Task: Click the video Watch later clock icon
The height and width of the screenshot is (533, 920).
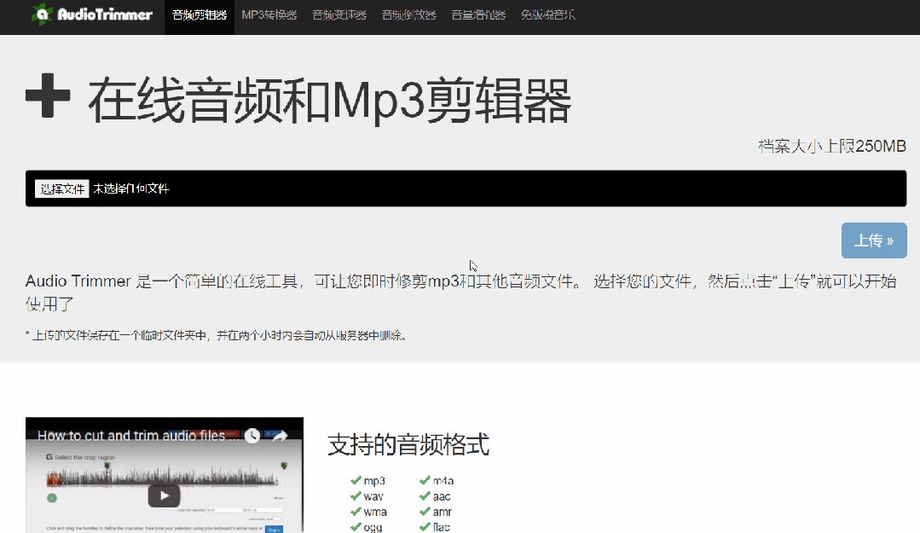Action: tap(252, 436)
